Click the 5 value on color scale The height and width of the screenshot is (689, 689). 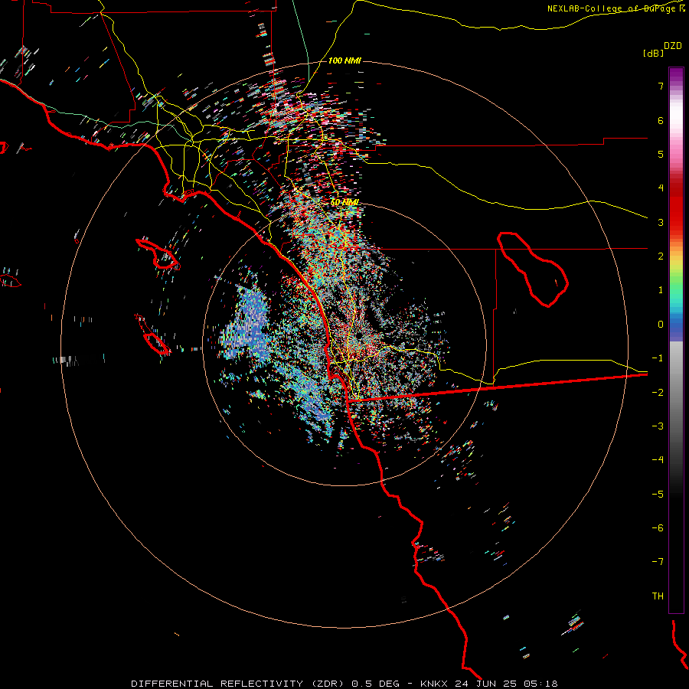[x=661, y=154]
